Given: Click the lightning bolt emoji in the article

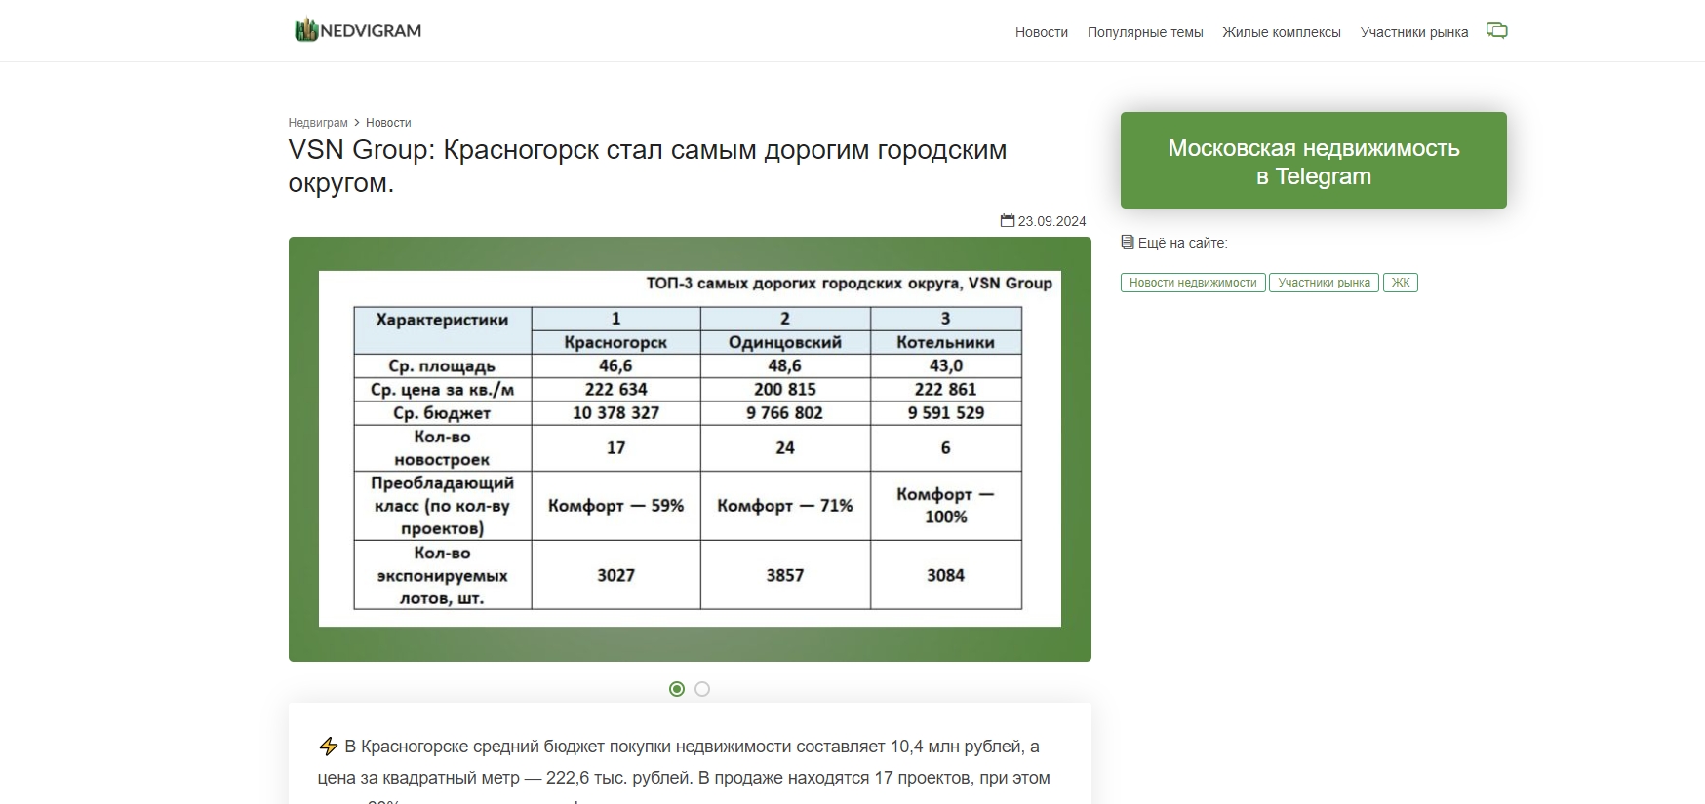Looking at the screenshot, I should pyautogui.click(x=329, y=747).
